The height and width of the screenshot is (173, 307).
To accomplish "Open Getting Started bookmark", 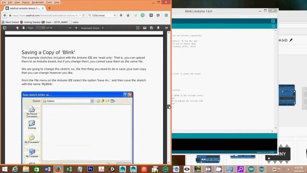I will (30, 22).
